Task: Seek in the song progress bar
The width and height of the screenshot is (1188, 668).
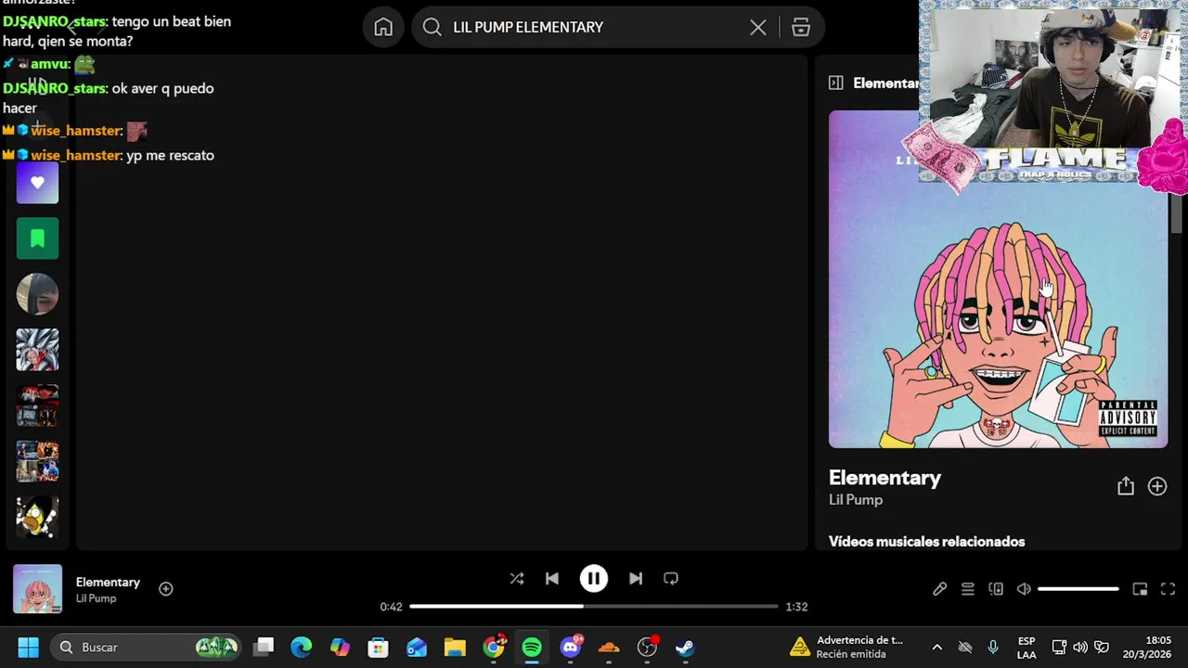Action: pos(594,607)
